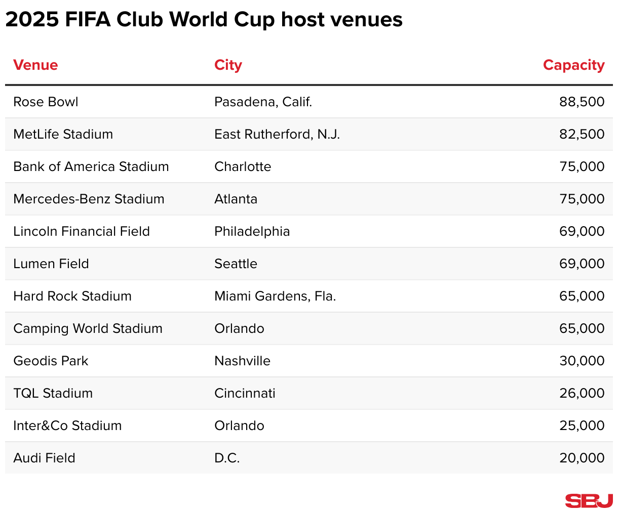Click the chart title heading
The height and width of the screenshot is (513, 618).
point(204,20)
